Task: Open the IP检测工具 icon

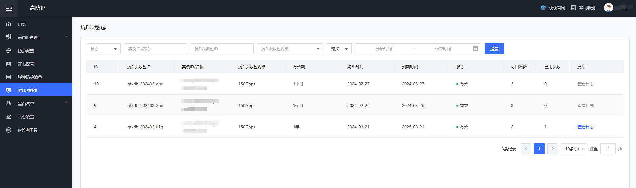Action: click(9, 130)
